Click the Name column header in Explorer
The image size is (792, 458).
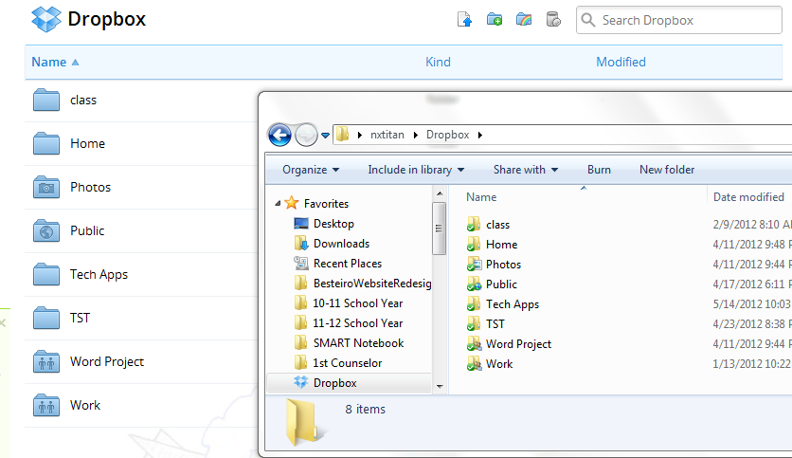click(x=481, y=197)
